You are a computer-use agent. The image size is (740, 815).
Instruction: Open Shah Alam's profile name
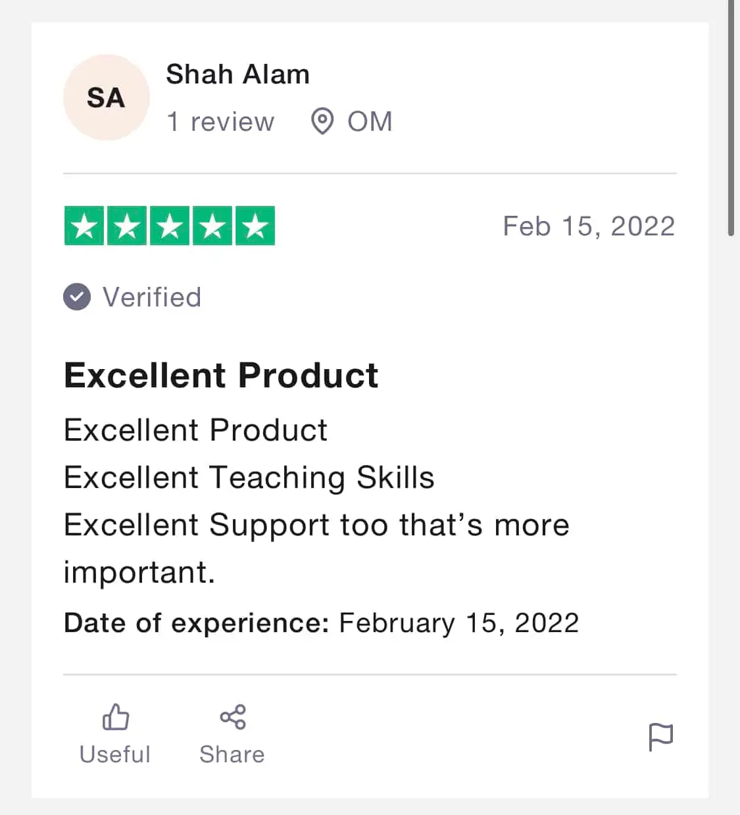click(x=237, y=74)
